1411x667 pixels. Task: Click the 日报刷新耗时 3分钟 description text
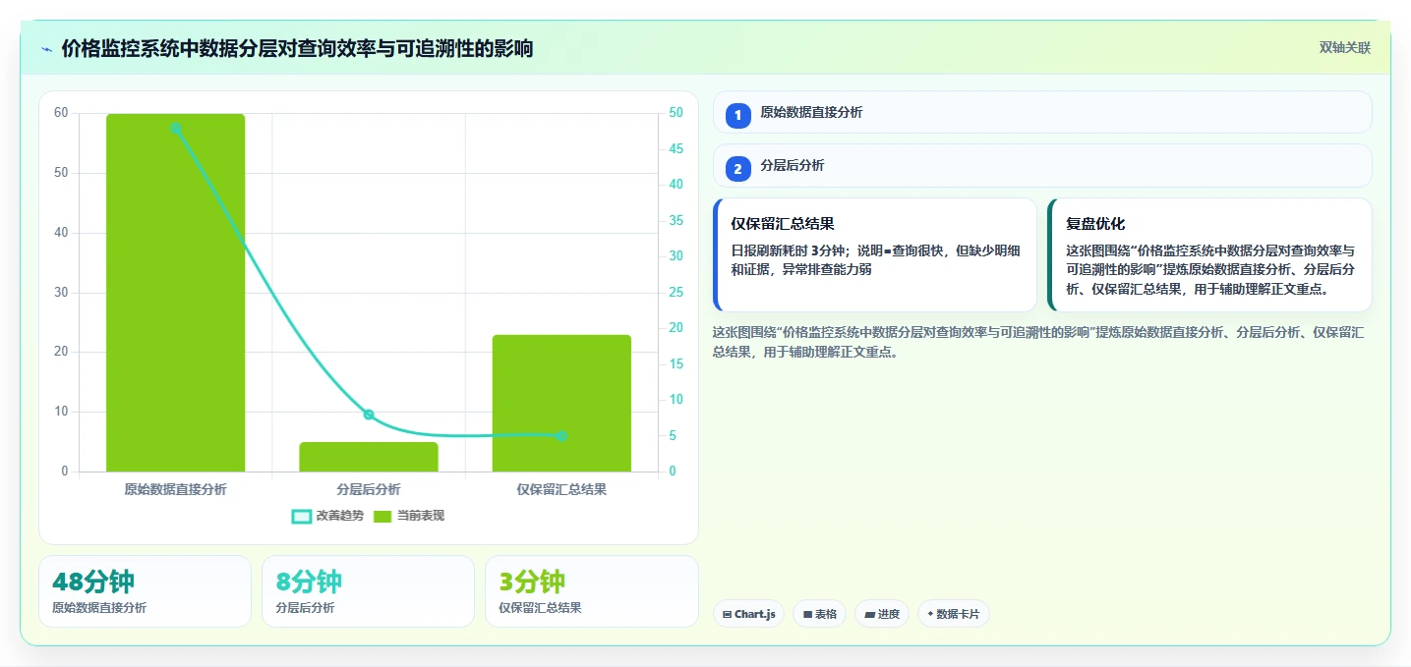pos(875,259)
